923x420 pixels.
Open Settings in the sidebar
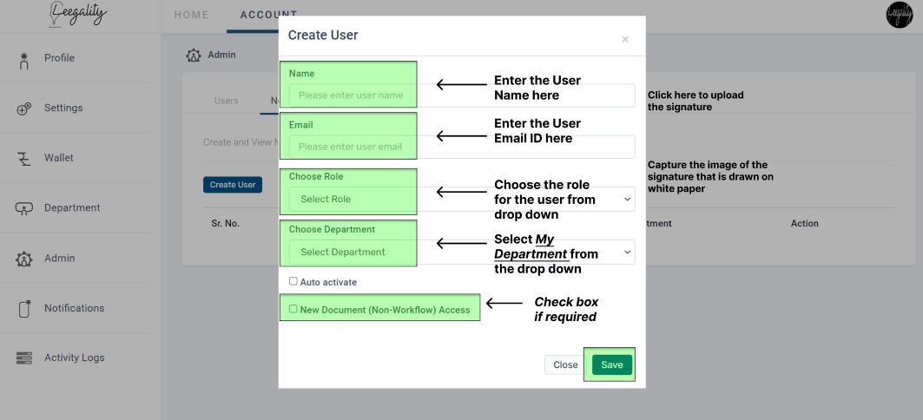pyautogui.click(x=63, y=108)
